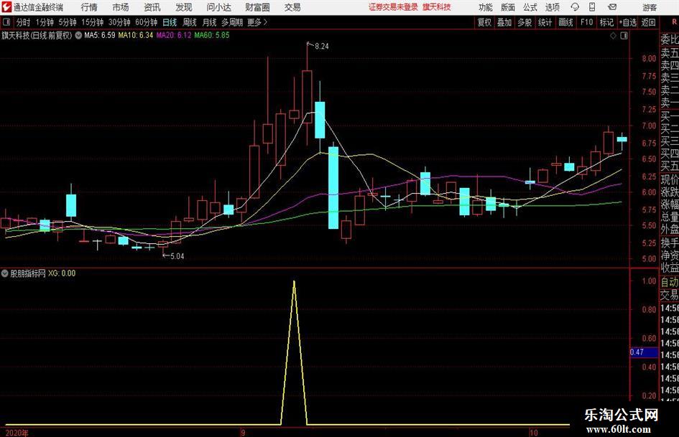The width and height of the screenshot is (679, 437).
Task: Switch to 1分钟 period
Action: [x=45, y=22]
